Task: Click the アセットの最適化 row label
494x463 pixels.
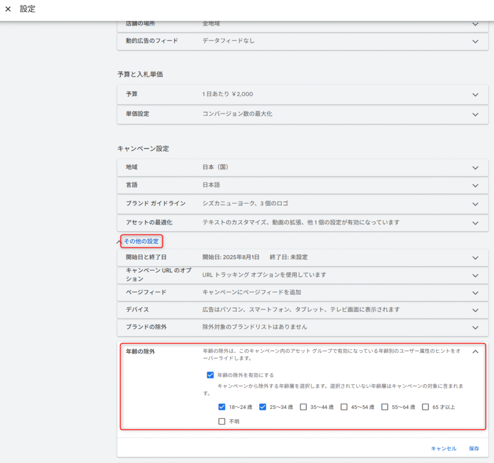Action: pyautogui.click(x=149, y=222)
